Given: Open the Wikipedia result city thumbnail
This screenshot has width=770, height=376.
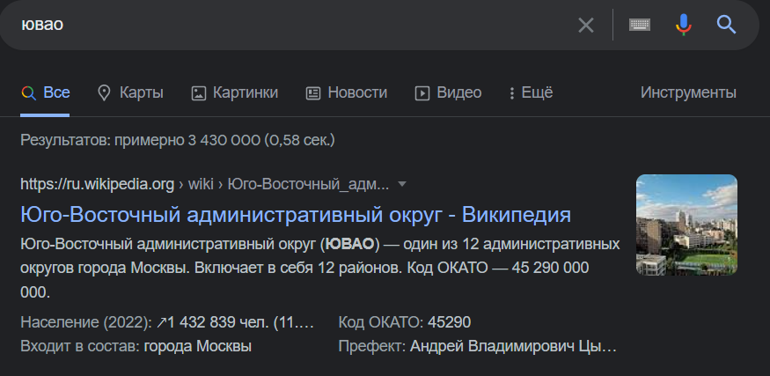Looking at the screenshot, I should (x=686, y=225).
